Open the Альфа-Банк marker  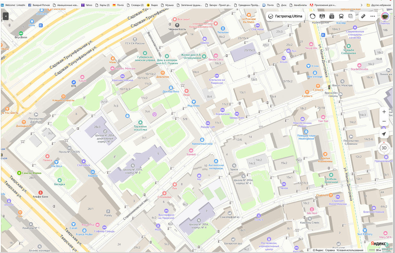tap(40, 192)
